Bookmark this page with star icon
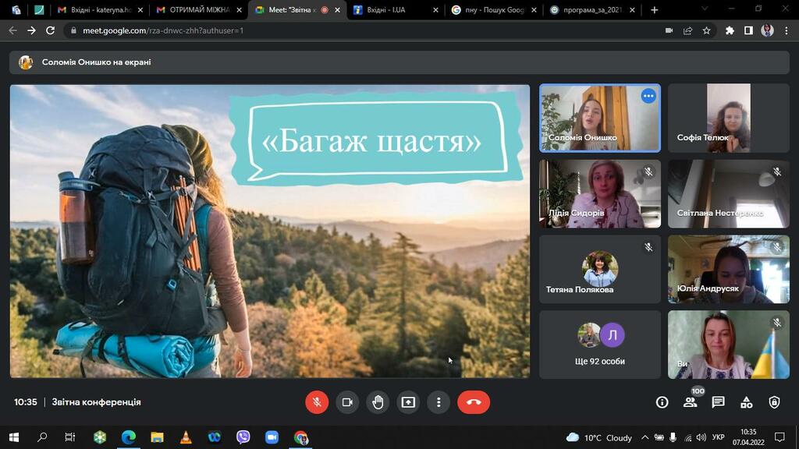This screenshot has height=449, width=799. pos(706,30)
